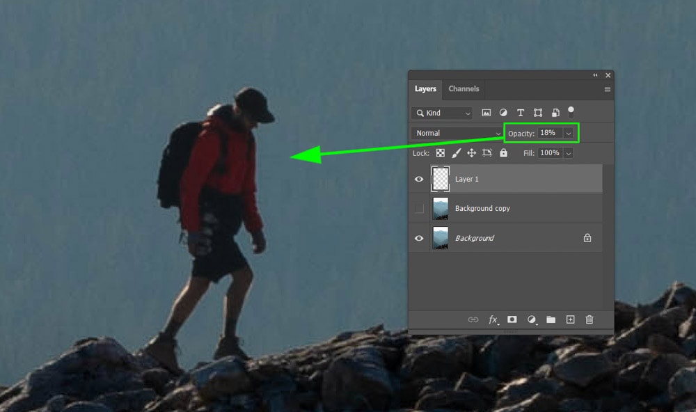Image resolution: width=696 pixels, height=412 pixels.
Task: Filter layers by shape layer icon
Action: pyautogui.click(x=538, y=113)
